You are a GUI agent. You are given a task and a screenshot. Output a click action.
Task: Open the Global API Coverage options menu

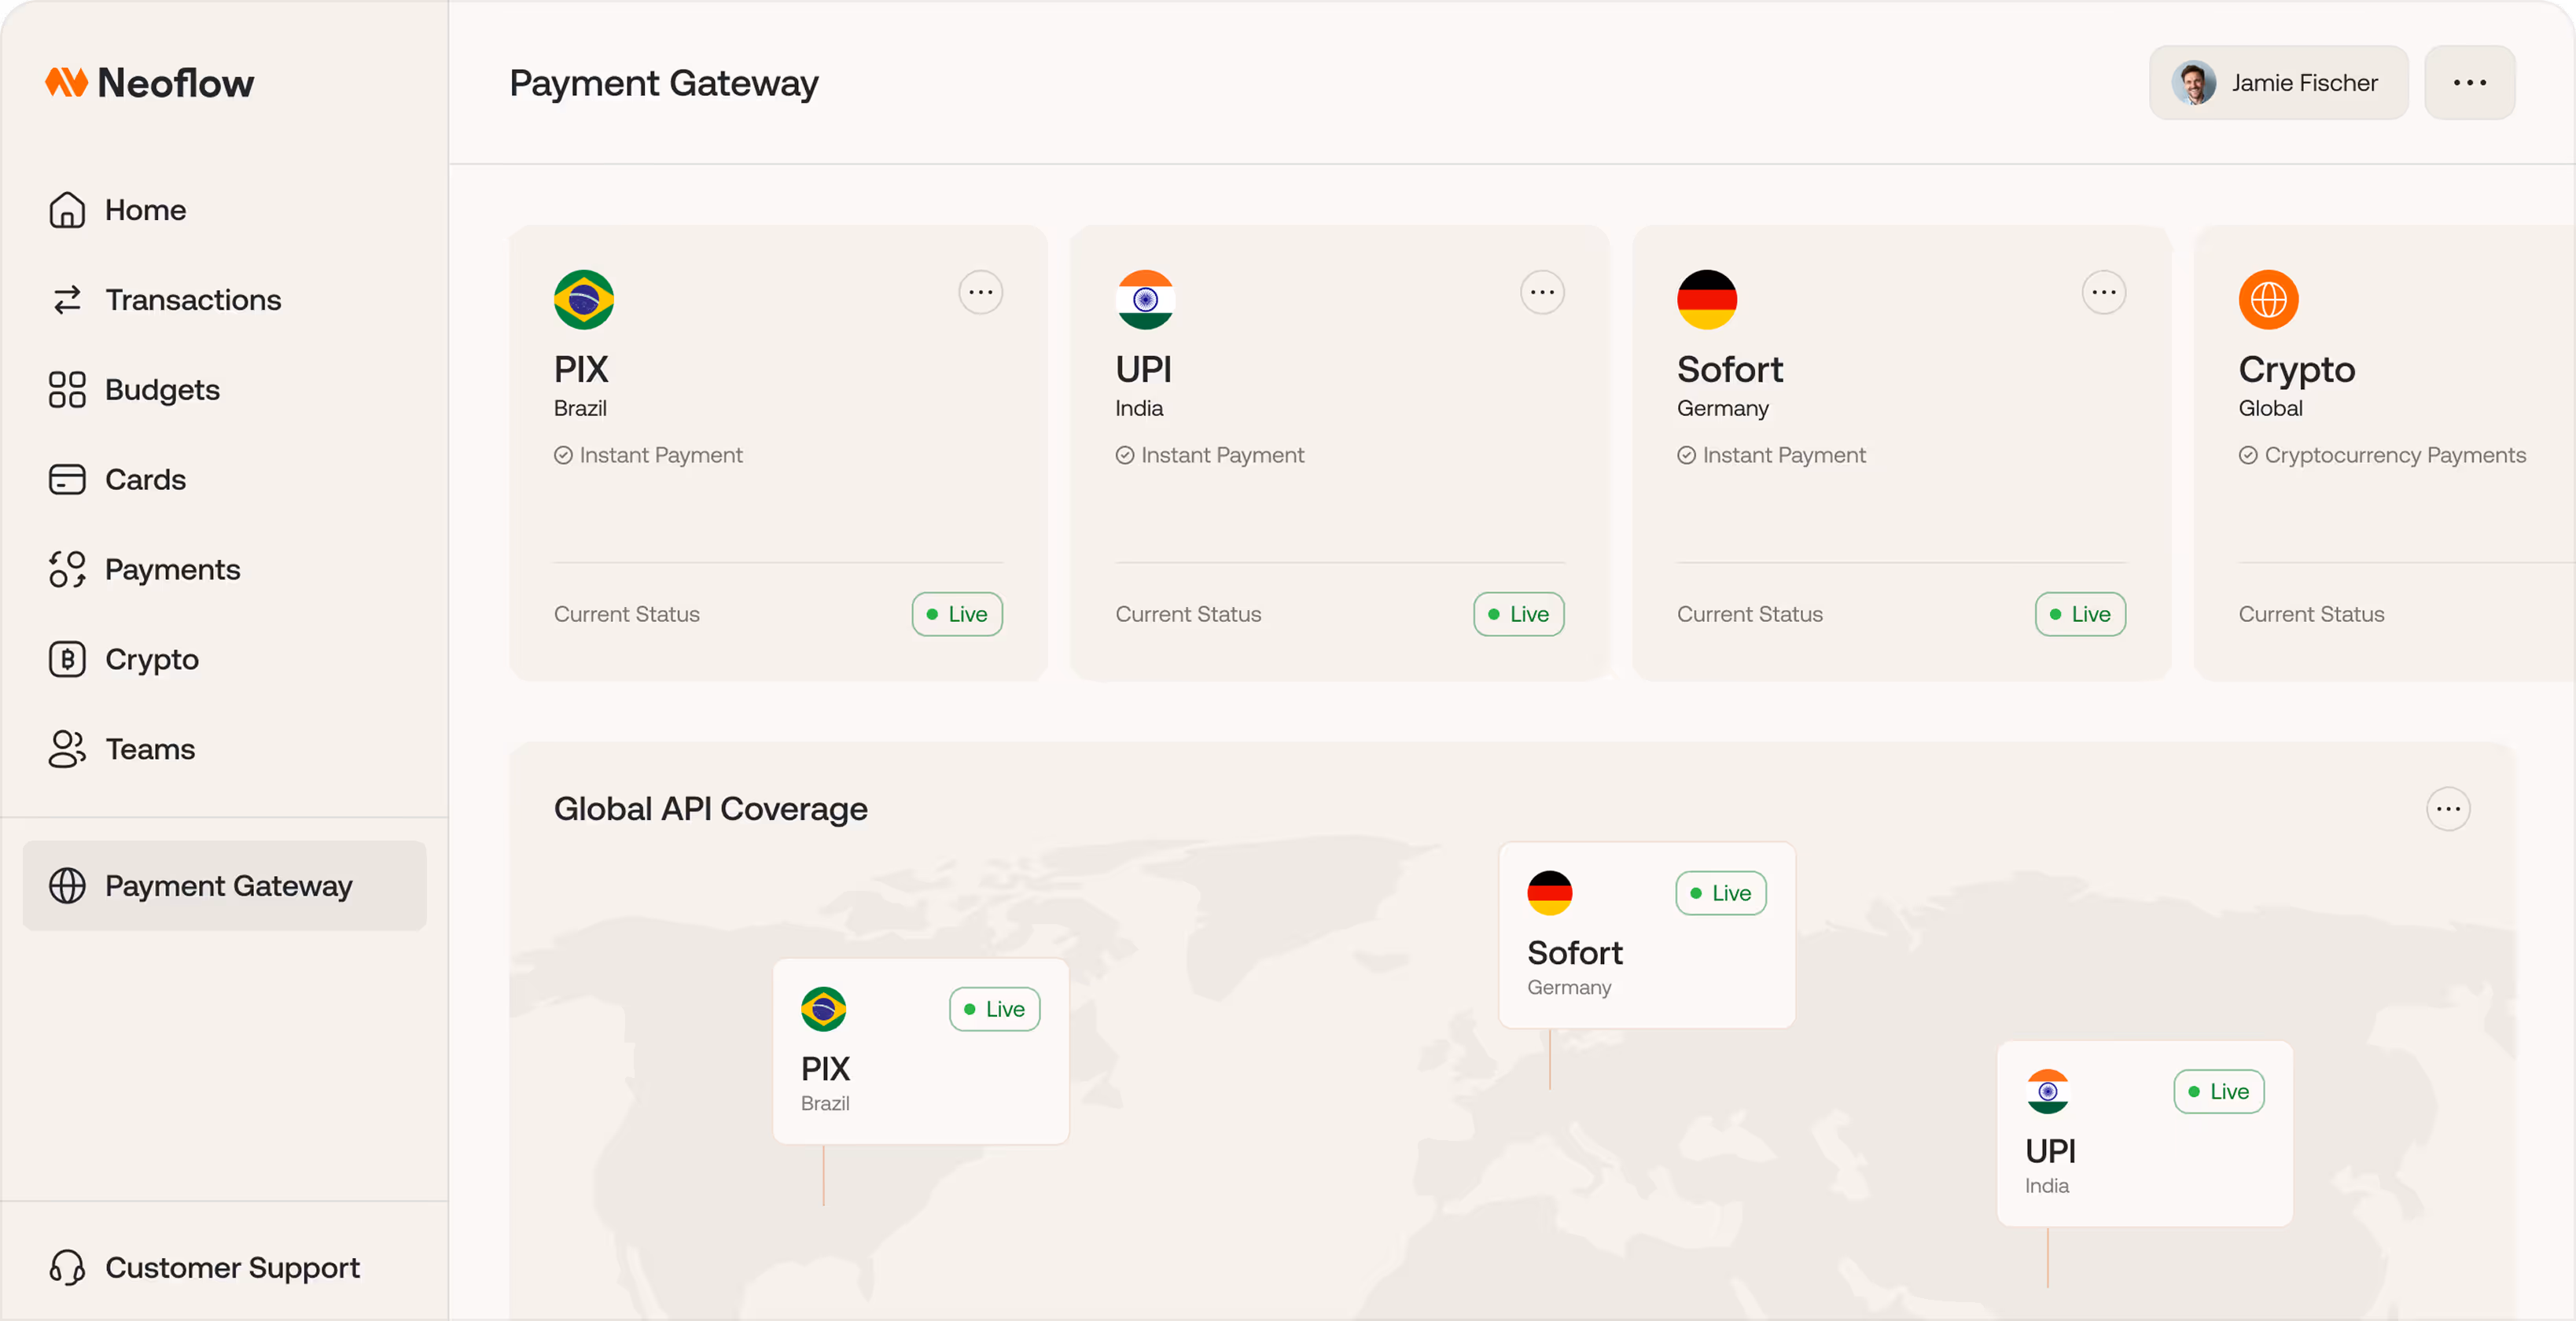(2449, 808)
